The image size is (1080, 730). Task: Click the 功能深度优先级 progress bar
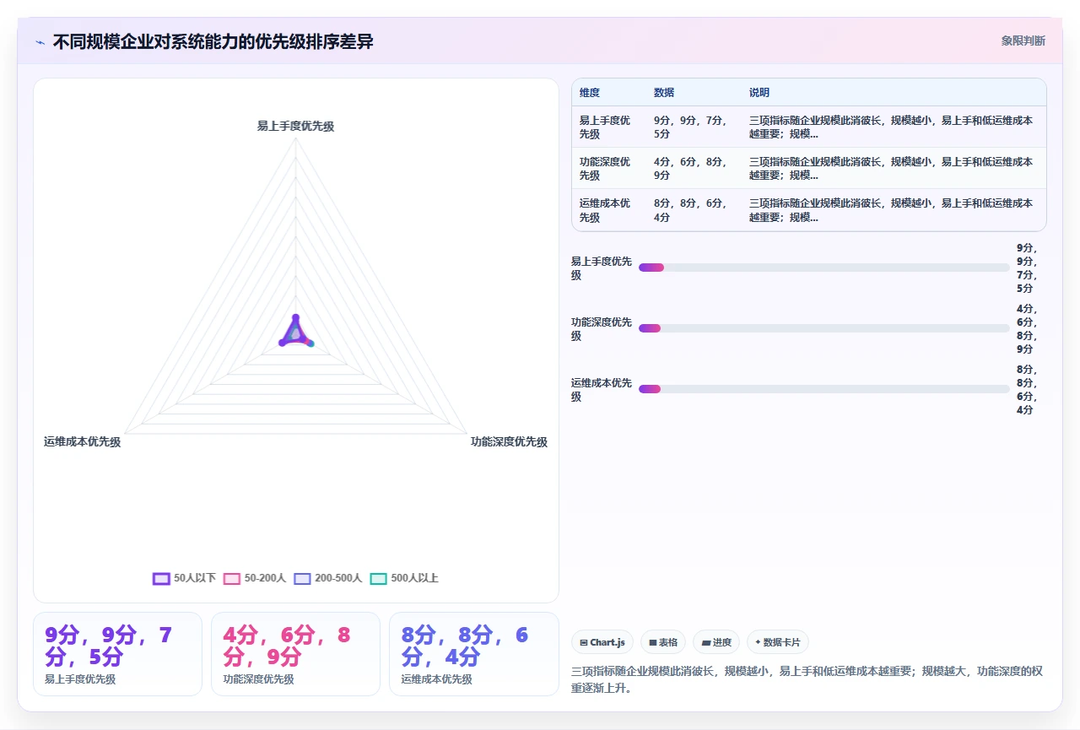tap(824, 328)
